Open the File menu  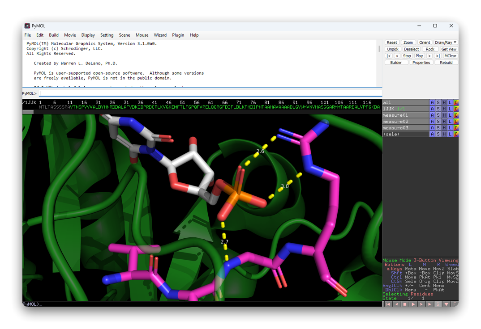click(28, 35)
